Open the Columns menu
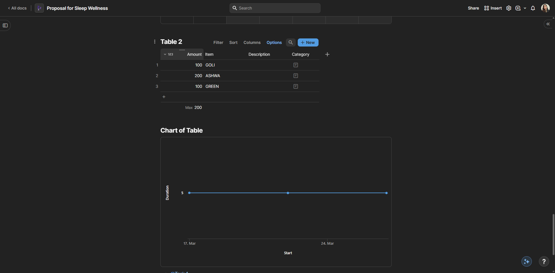This screenshot has width=555, height=273. (252, 42)
